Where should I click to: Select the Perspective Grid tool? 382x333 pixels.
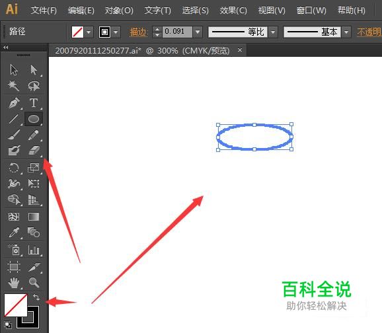point(34,200)
